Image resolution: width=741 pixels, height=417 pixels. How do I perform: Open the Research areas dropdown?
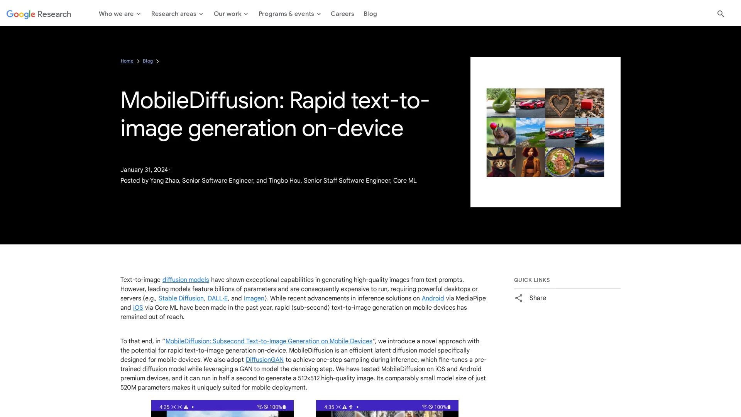coord(177,14)
